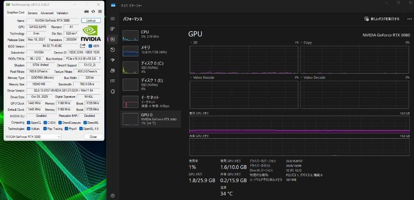Click the 専用 GPU メモリ graph
Viewport: 414px width, 200px height.
(299, 124)
